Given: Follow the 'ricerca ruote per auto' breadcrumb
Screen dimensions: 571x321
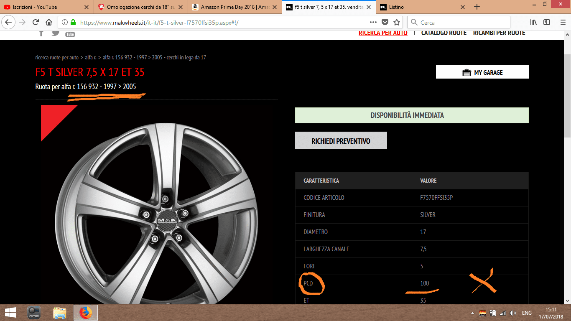Looking at the screenshot, I should click(x=57, y=57).
